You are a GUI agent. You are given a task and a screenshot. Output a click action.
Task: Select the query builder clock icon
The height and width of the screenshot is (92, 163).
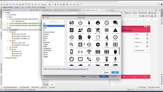tap(107, 23)
